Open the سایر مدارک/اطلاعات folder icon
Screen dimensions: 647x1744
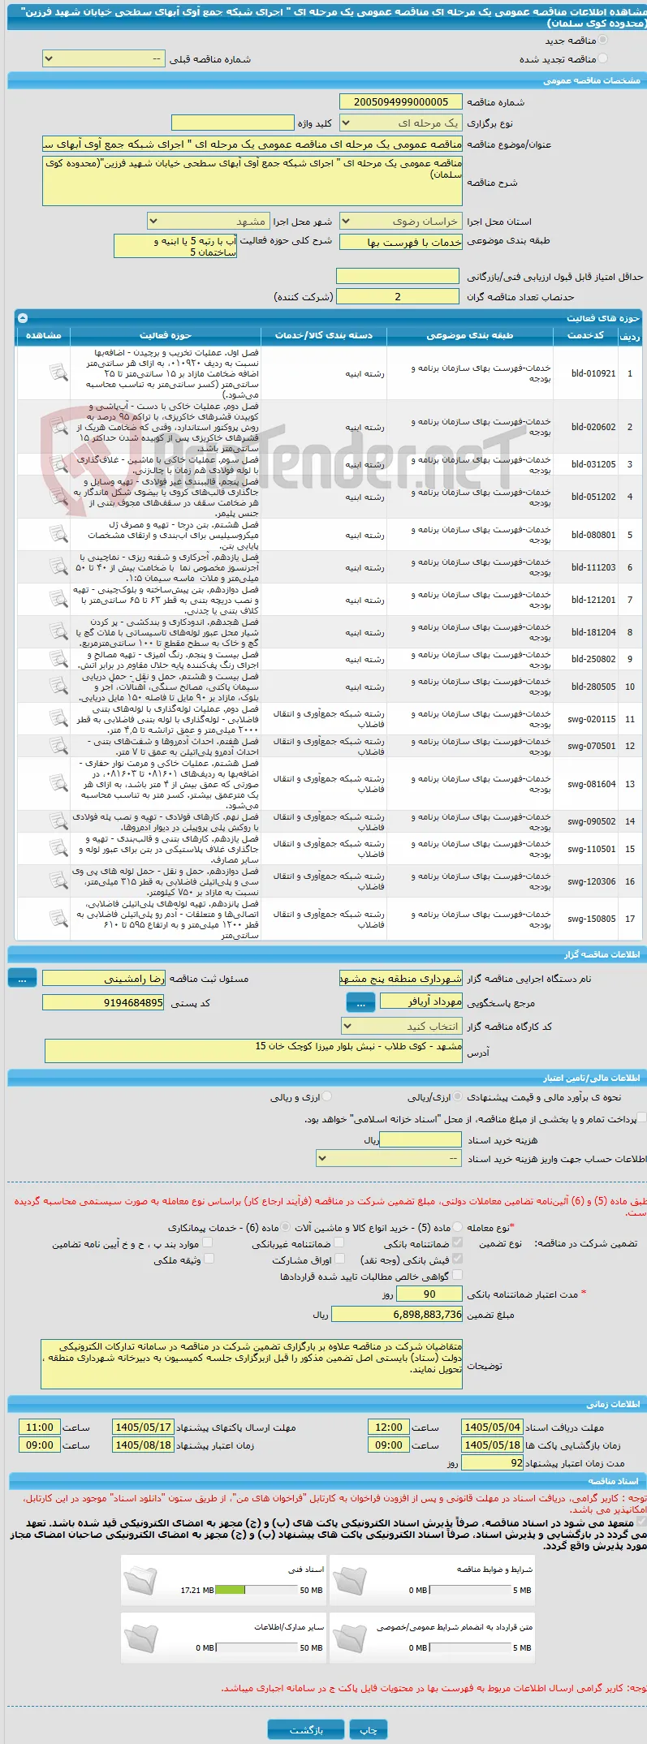(x=140, y=1637)
